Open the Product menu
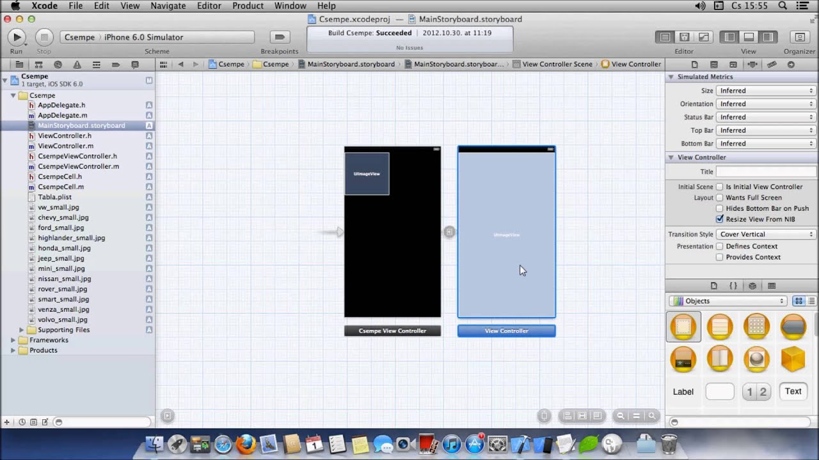Screen dimensions: 819x460 248,6
